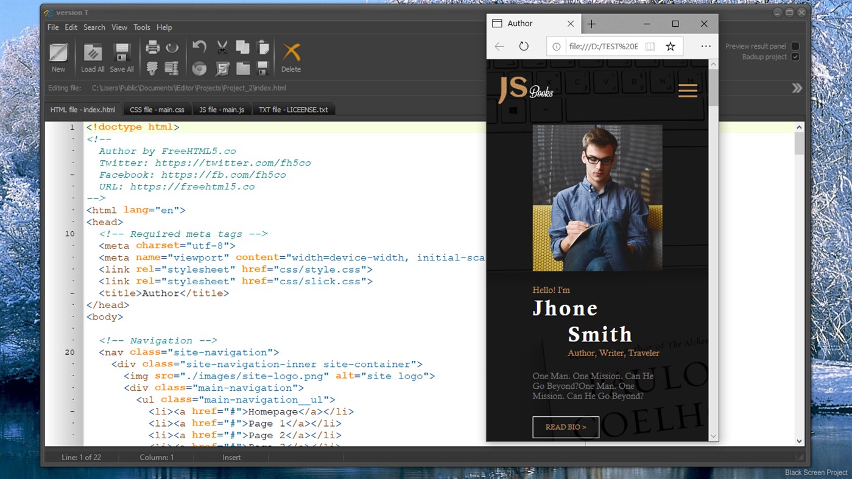
Task: Click the eye preview icon in the toolbar
Action: point(172,47)
